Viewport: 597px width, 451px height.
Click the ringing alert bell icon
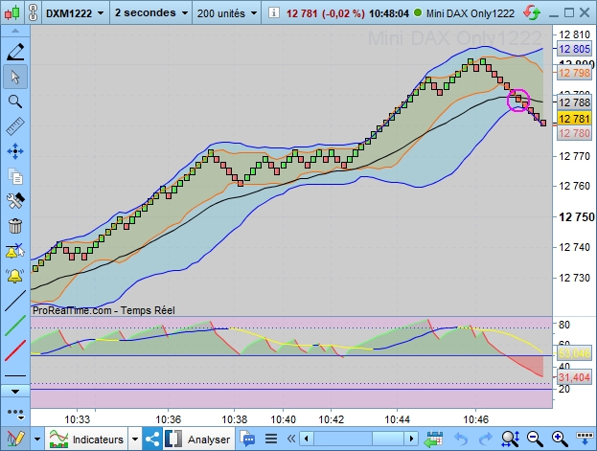pos(15,276)
